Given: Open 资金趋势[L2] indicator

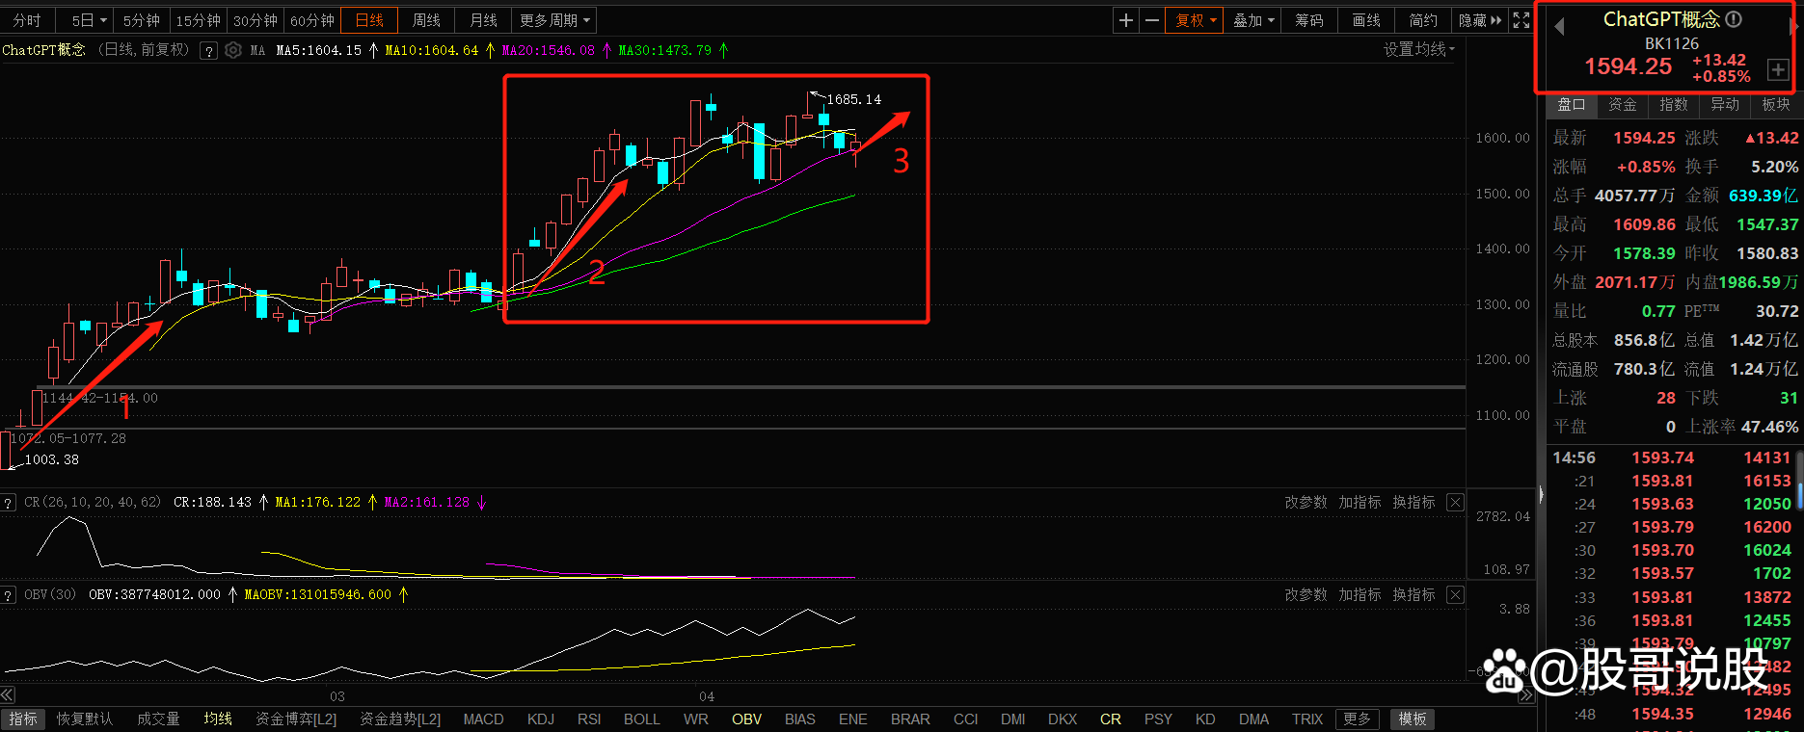Looking at the screenshot, I should click(400, 719).
